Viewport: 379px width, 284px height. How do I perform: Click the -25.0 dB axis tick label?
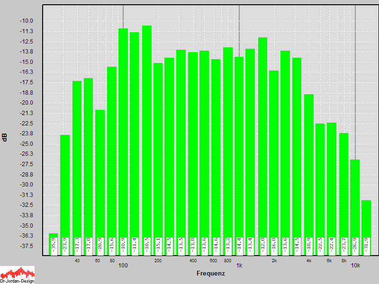pyautogui.click(x=27, y=144)
